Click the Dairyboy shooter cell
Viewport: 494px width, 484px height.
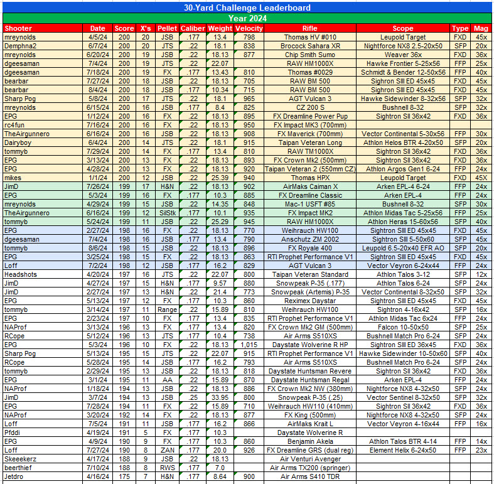[x=43, y=143]
